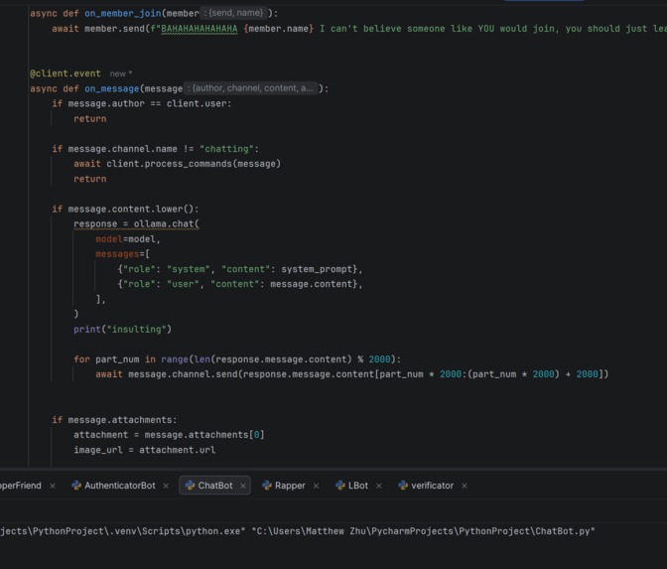Open the Rapper run tab

(x=284, y=486)
